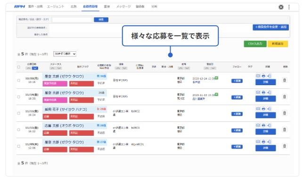
Task: Open the 50件ずつ表示 page-size dropdown
Action: [65, 54]
